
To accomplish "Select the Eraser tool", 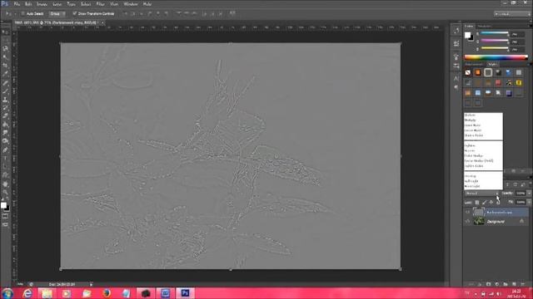I will pyautogui.click(x=5, y=116).
